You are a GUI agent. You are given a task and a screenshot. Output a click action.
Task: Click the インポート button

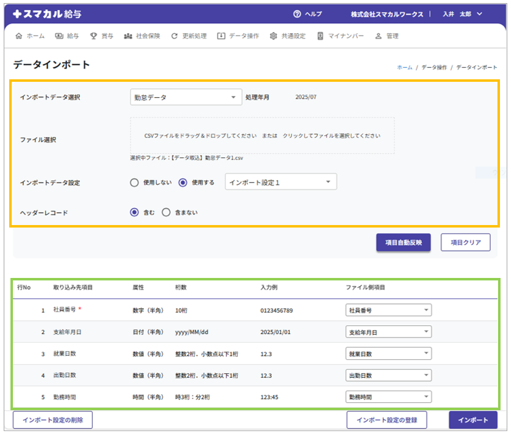pos(473,420)
